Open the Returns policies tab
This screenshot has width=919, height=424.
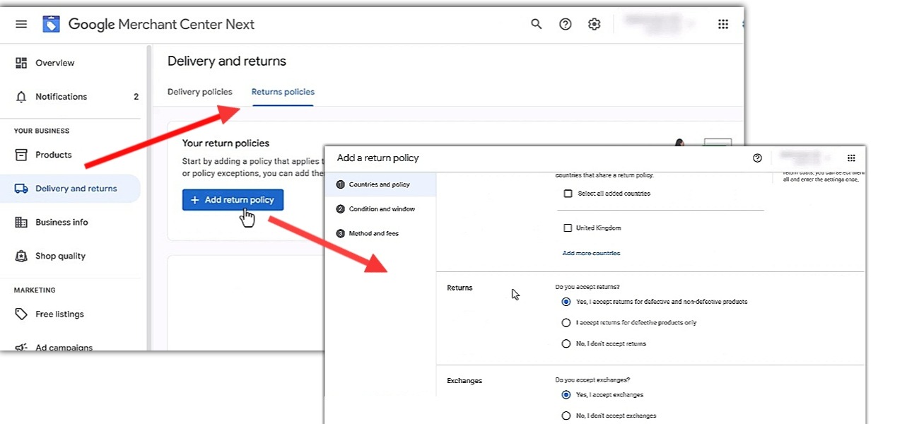pyautogui.click(x=283, y=92)
